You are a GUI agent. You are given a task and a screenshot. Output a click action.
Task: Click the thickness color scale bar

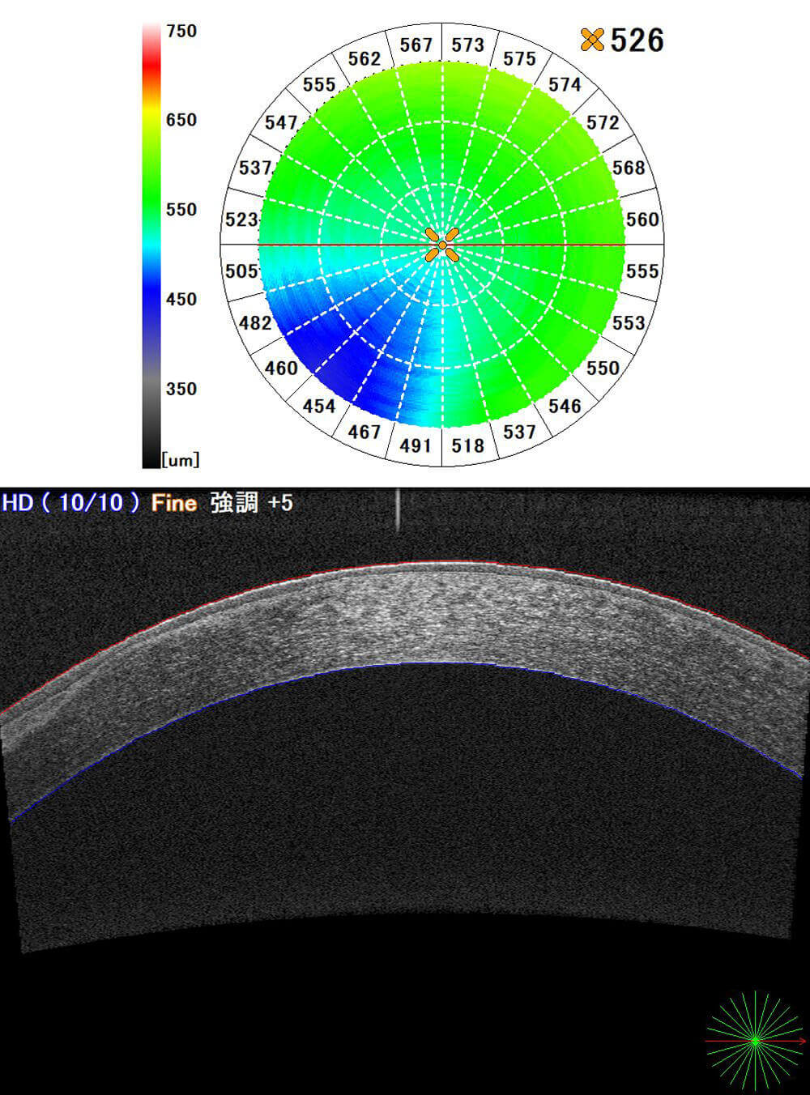tap(151, 243)
